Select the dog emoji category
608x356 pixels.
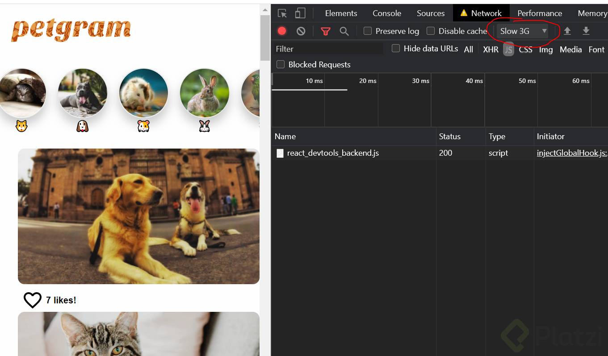click(82, 126)
